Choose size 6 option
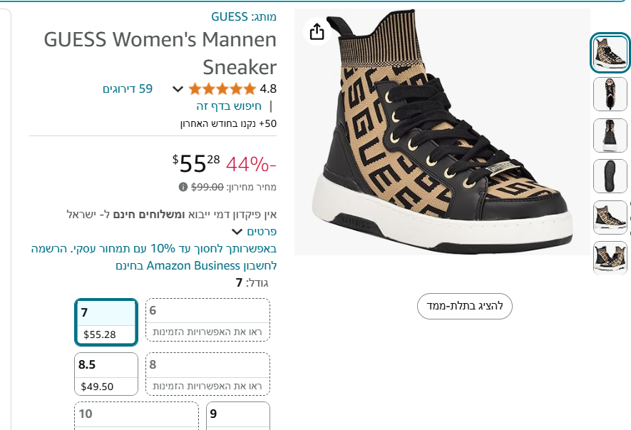 point(207,320)
